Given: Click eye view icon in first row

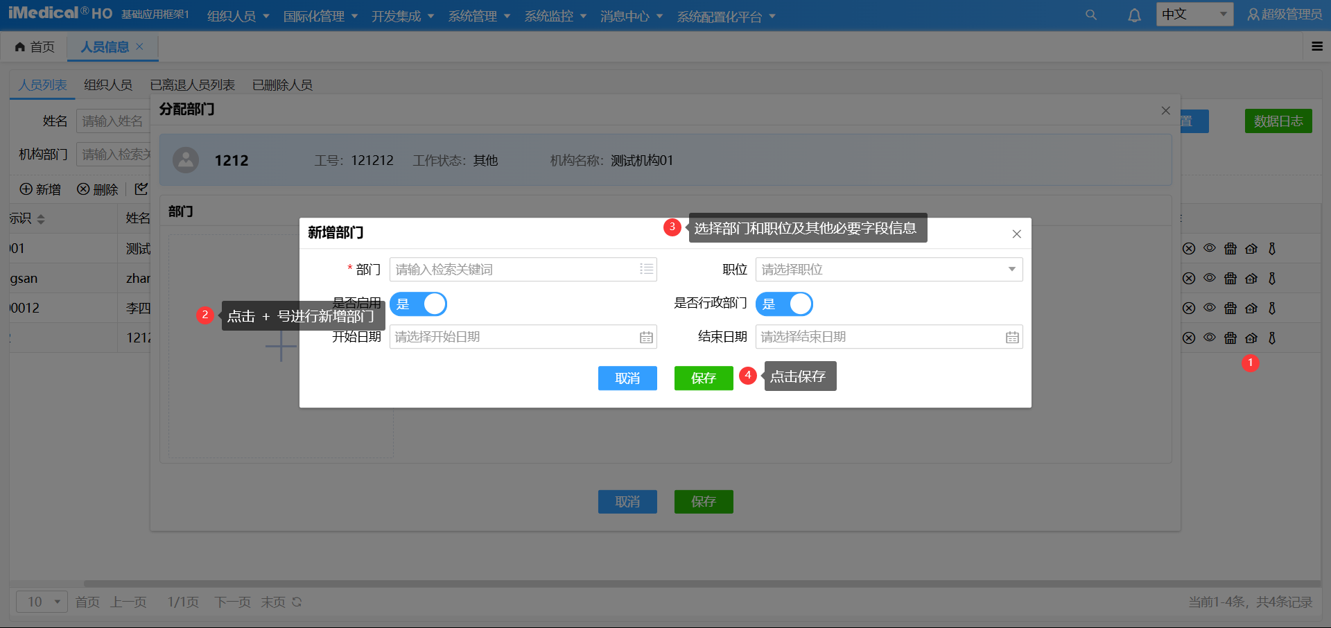Looking at the screenshot, I should click(x=1210, y=248).
